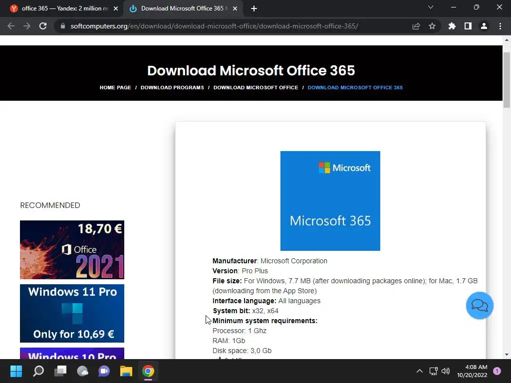Open the Extensions puzzle icon

click(x=452, y=26)
